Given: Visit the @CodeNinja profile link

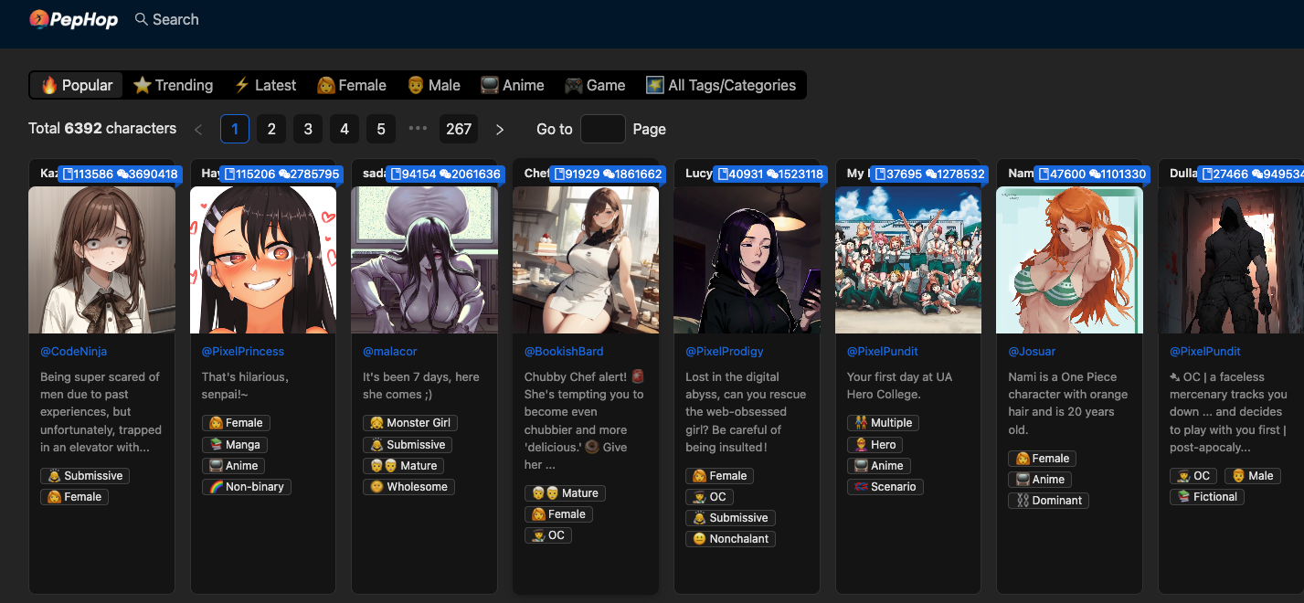Looking at the screenshot, I should click(74, 352).
